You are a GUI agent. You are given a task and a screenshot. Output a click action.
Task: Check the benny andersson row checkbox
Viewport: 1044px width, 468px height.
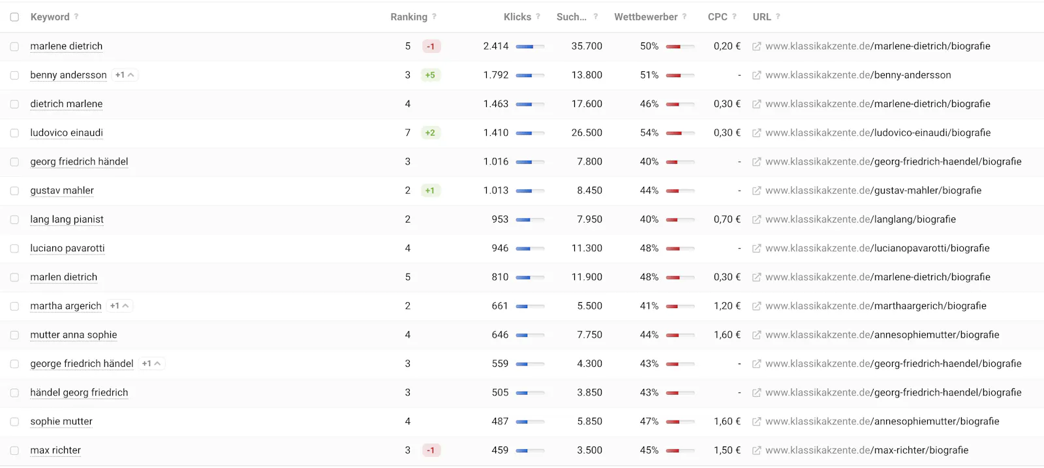pyautogui.click(x=14, y=76)
